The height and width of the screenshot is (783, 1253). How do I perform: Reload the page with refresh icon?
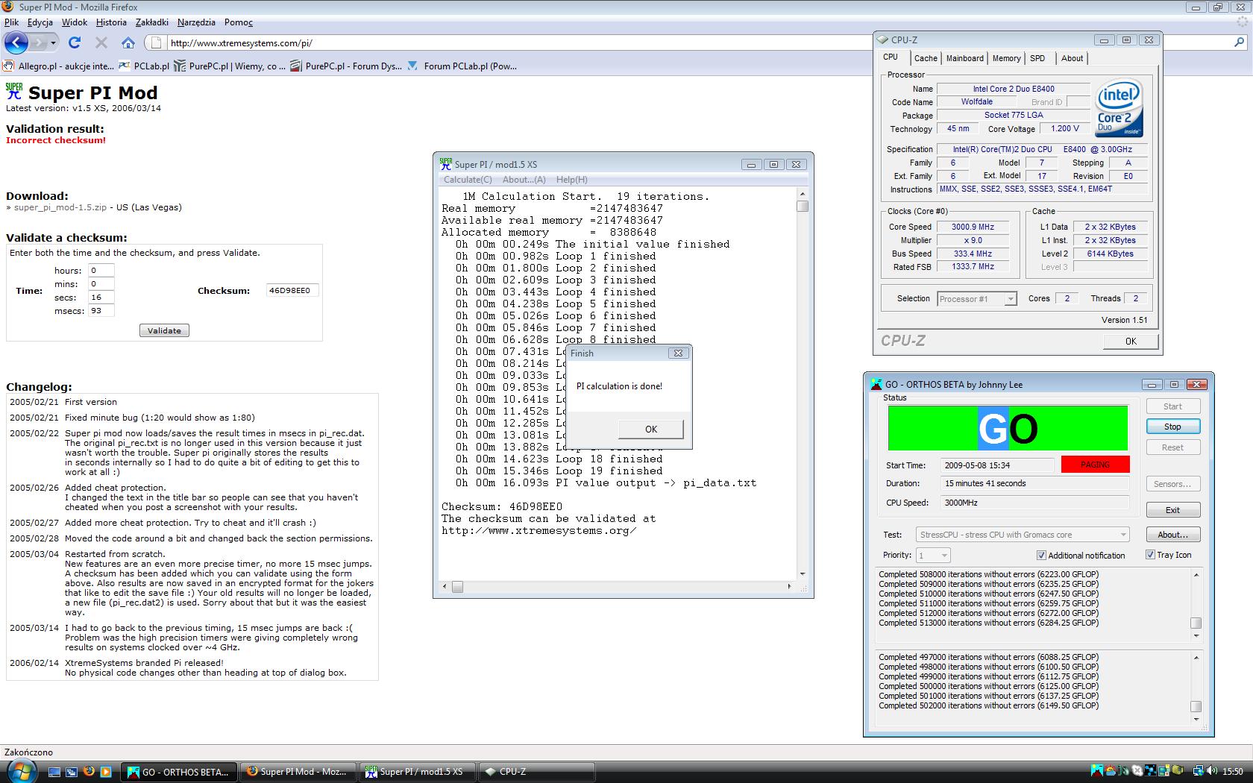(75, 43)
